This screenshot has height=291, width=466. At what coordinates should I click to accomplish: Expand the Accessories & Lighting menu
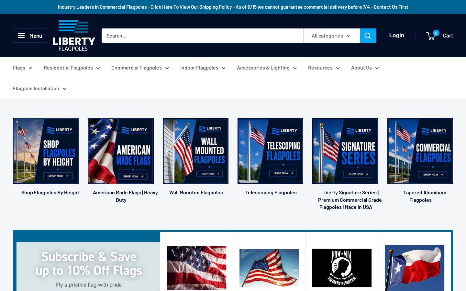267,68
